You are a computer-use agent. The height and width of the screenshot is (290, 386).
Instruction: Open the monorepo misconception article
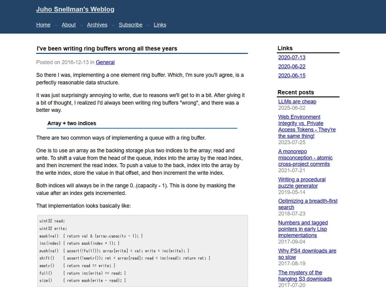coord(305,158)
